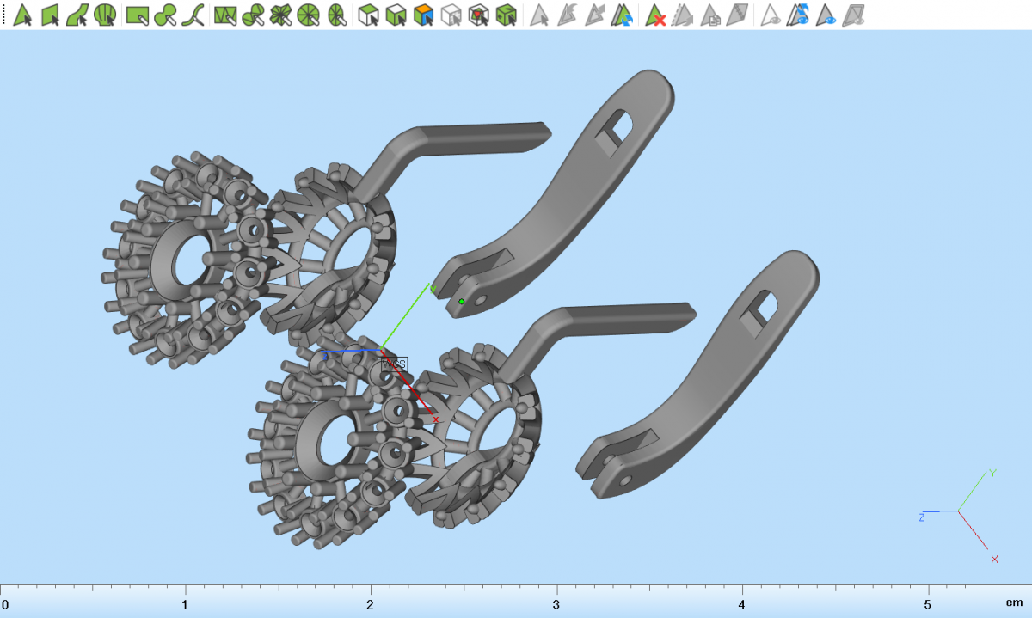Screen dimensions: 1032x618
Task: Activate the rectangle brush selection tool
Action: pos(136,15)
